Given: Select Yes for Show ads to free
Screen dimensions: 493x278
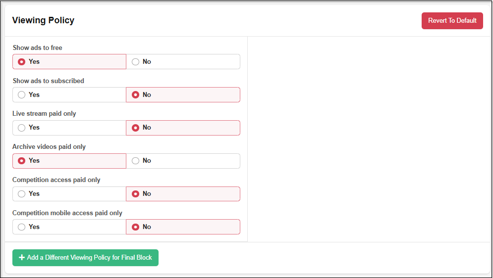Looking at the screenshot, I should [22, 62].
